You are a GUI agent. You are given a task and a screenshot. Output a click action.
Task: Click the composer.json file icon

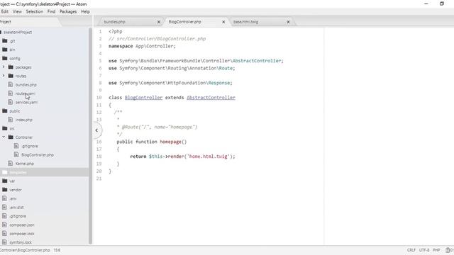coord(4,225)
